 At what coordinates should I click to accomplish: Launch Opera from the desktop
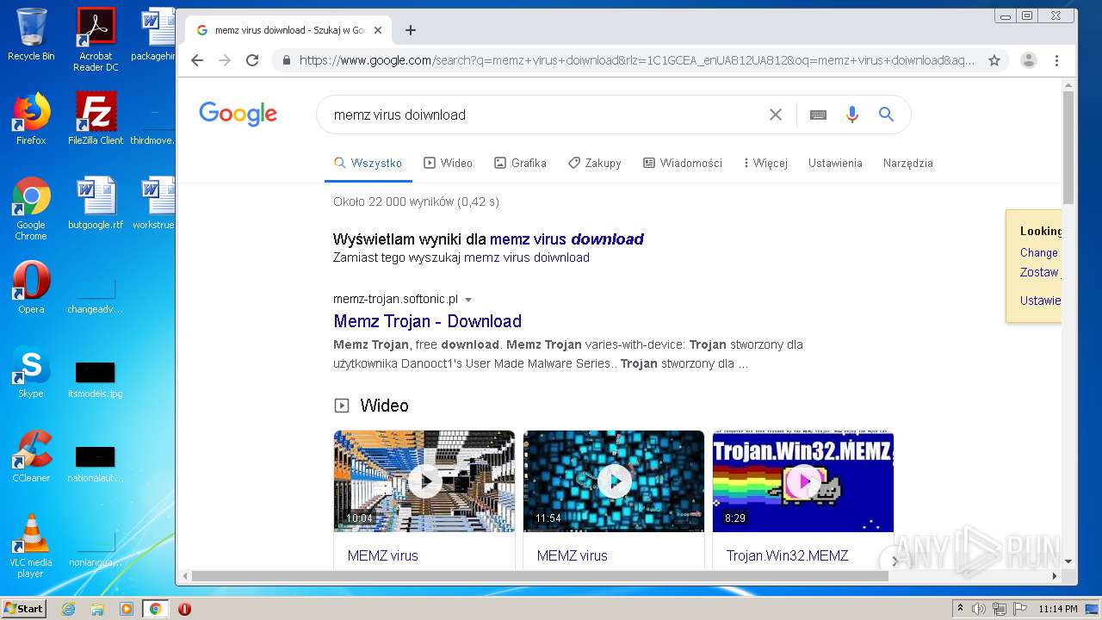pyautogui.click(x=31, y=288)
